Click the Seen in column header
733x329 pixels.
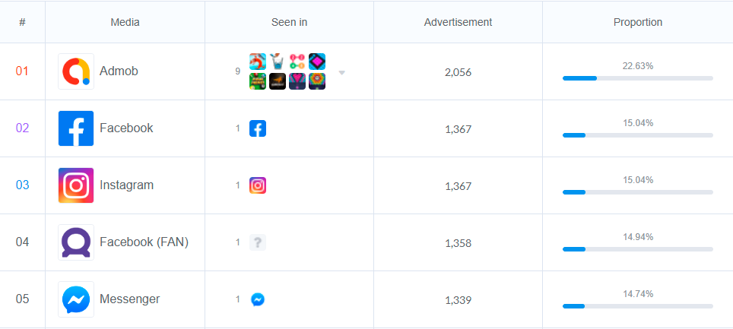[289, 22]
